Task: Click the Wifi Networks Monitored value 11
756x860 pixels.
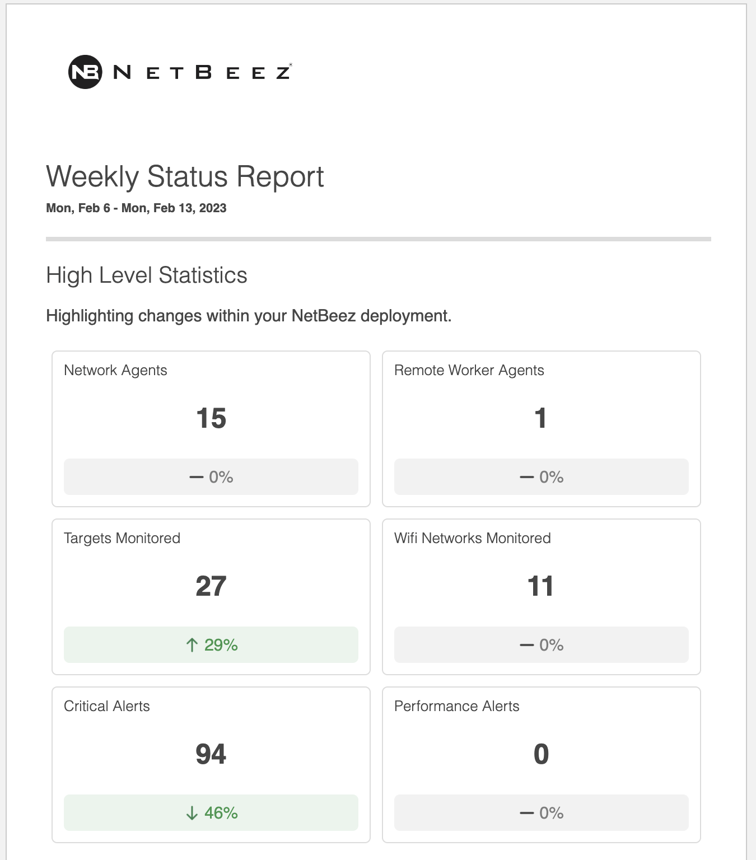Action: (541, 586)
